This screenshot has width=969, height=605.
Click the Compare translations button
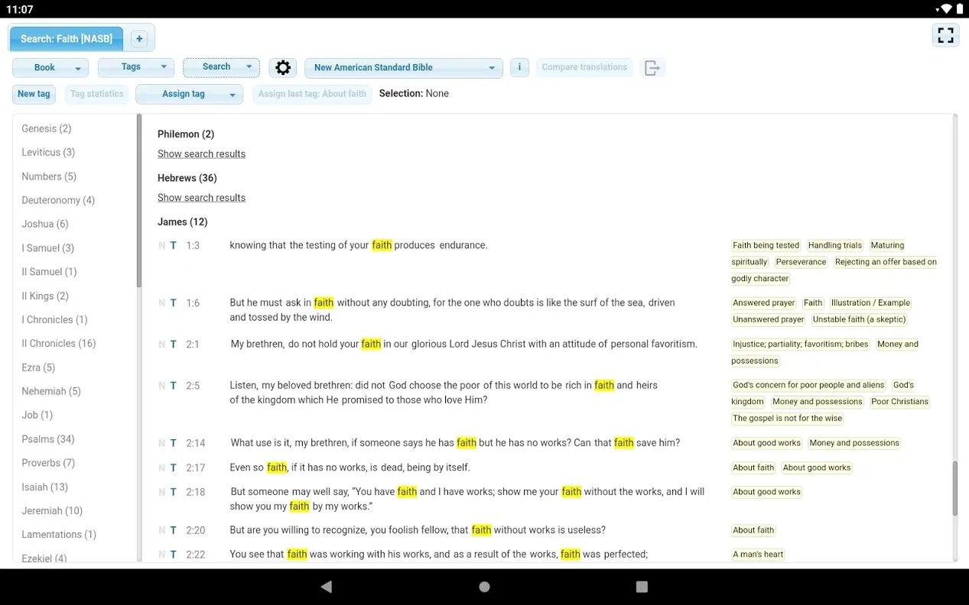click(584, 67)
